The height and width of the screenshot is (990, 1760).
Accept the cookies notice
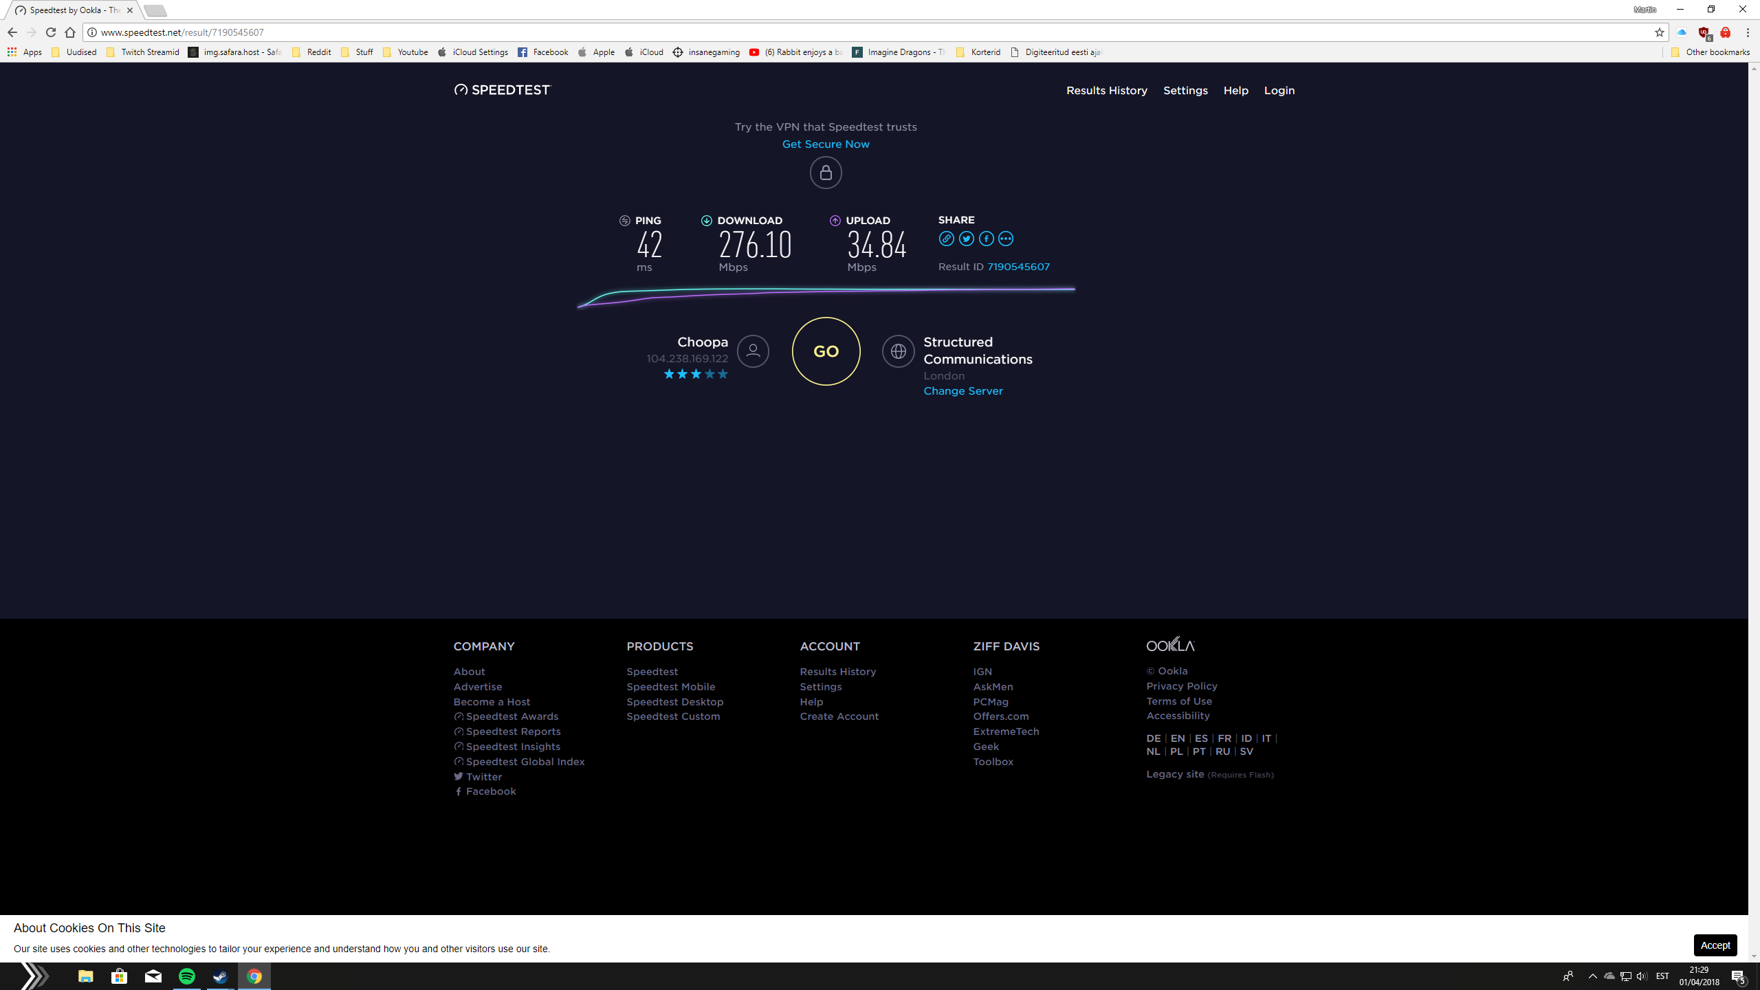[x=1715, y=945]
